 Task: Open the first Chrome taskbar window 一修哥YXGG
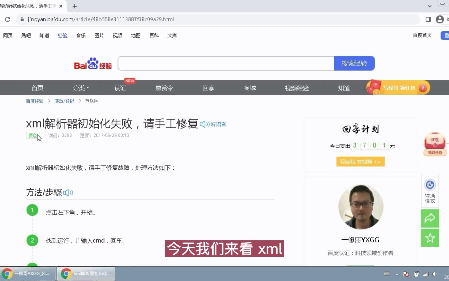(x=28, y=274)
